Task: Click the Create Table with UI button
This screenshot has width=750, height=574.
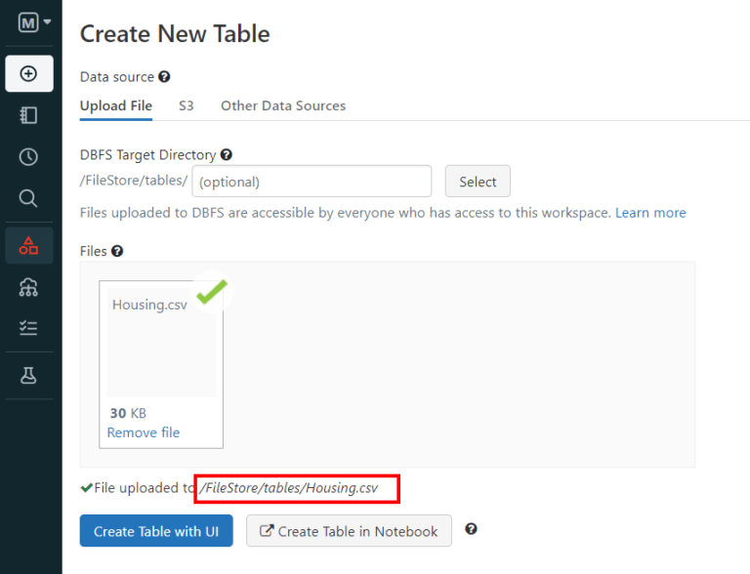Action: pyautogui.click(x=156, y=531)
